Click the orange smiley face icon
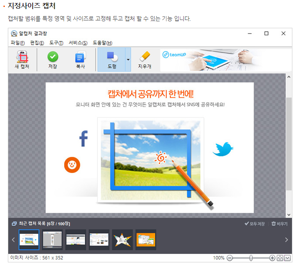 72,165
